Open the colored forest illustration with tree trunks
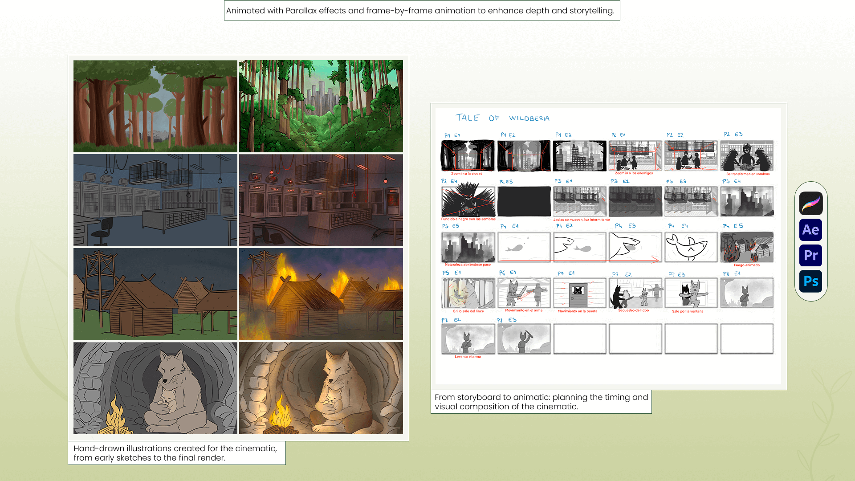 coord(155,106)
